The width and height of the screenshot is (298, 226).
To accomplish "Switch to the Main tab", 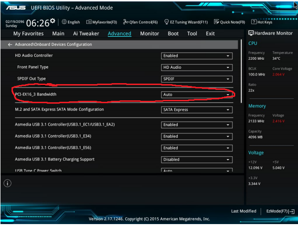I will [x=58, y=33].
